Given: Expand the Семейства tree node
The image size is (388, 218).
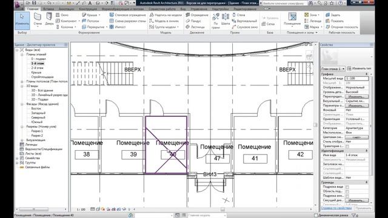Looking at the screenshot, I should pyautogui.click(x=17, y=158).
